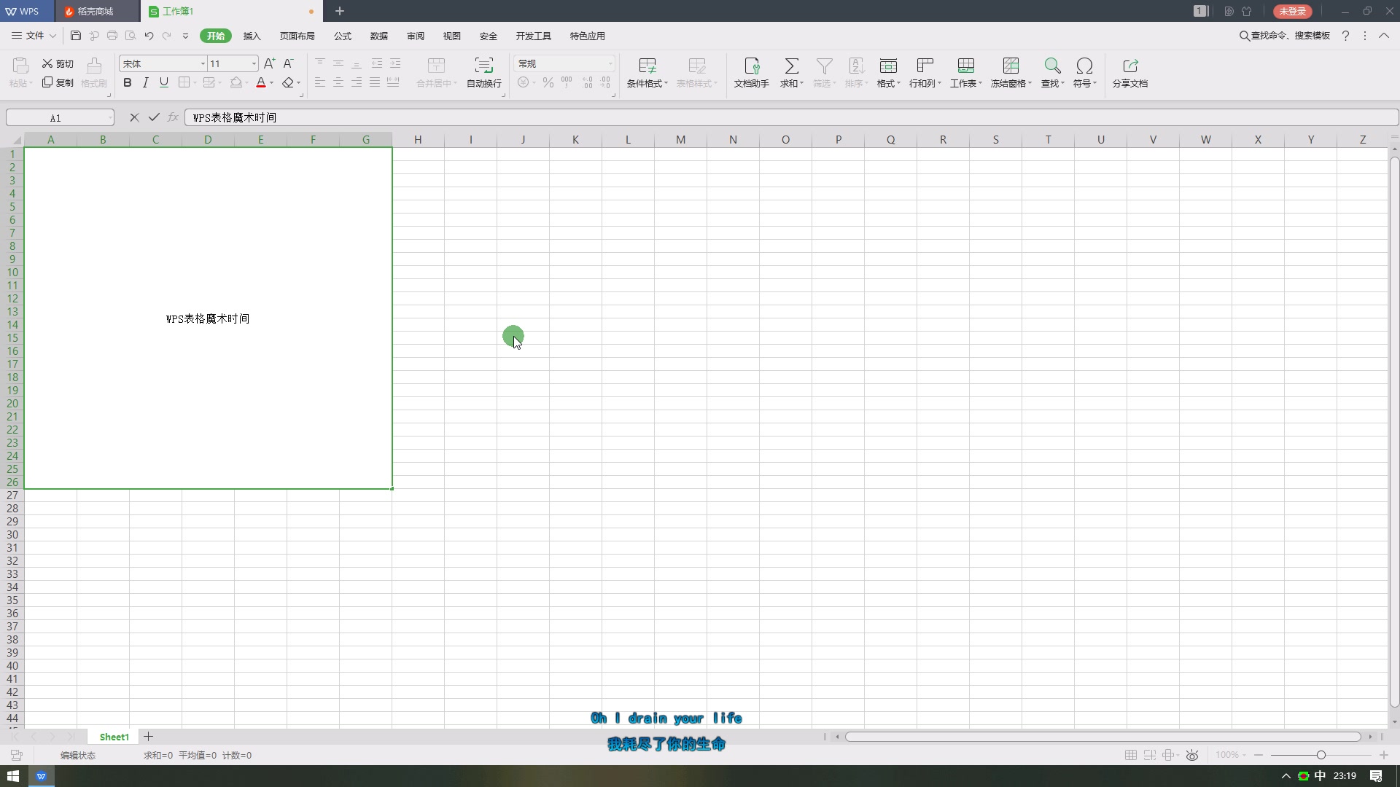The image size is (1400, 787).
Task: Expand the number format dropdown (常规)
Action: (x=610, y=64)
